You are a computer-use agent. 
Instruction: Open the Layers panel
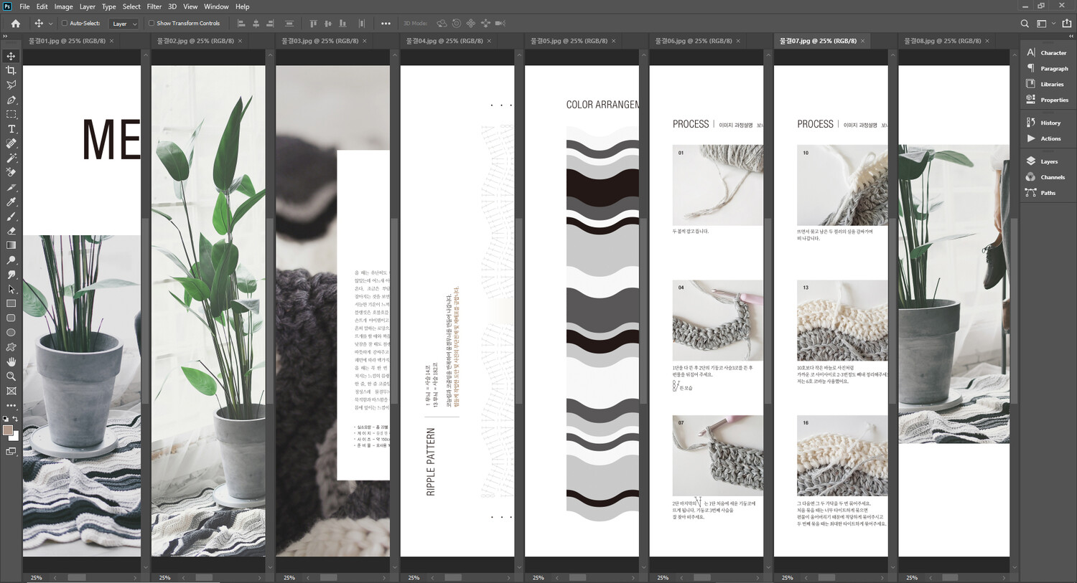(x=1048, y=161)
